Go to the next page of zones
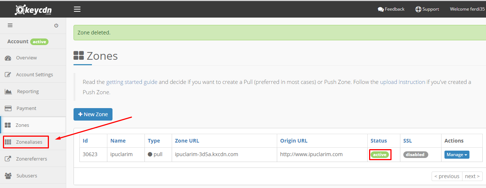Image resolution: width=486 pixels, height=188 pixels. (x=472, y=176)
